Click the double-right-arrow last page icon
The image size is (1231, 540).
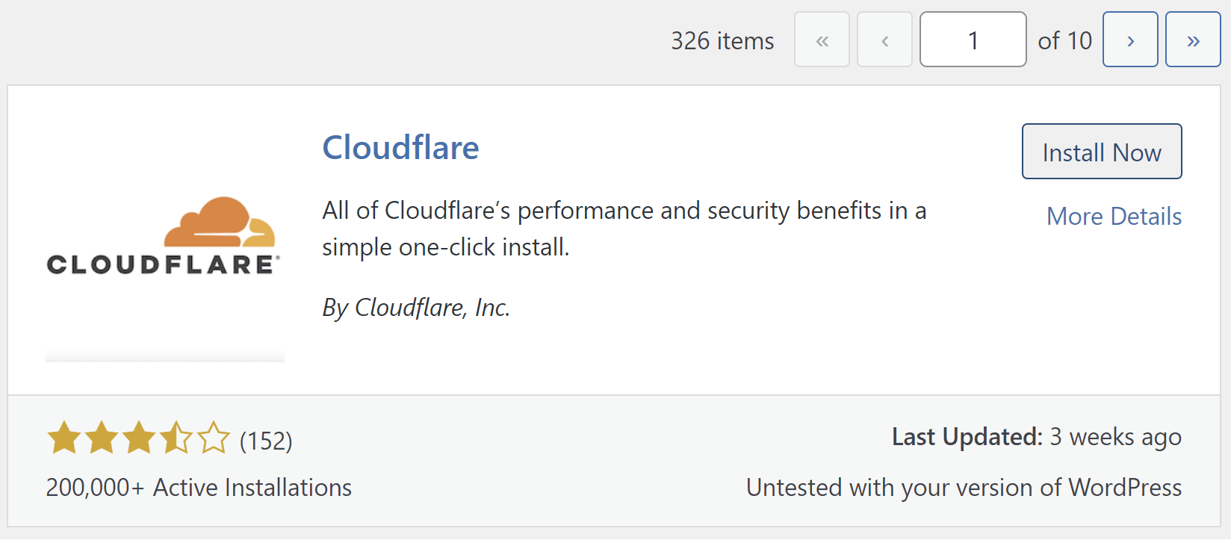tap(1193, 40)
